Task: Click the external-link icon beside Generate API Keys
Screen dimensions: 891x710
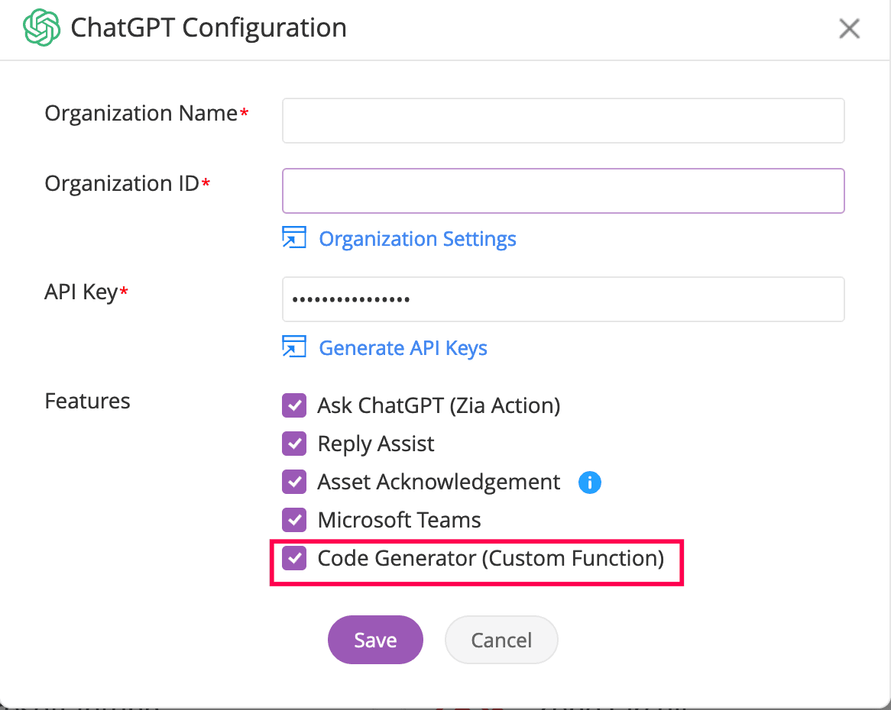Action: (x=294, y=347)
